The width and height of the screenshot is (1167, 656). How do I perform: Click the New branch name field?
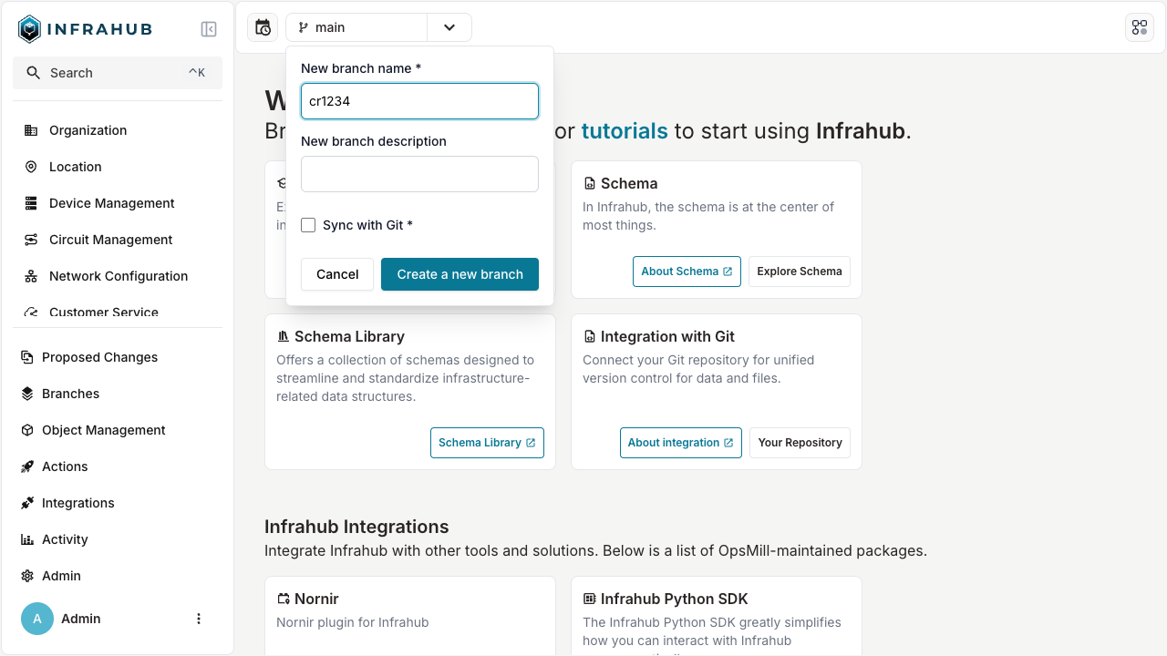coord(419,101)
